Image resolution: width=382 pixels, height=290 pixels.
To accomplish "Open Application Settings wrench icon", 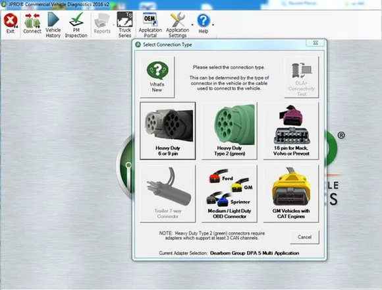I will point(178,25).
